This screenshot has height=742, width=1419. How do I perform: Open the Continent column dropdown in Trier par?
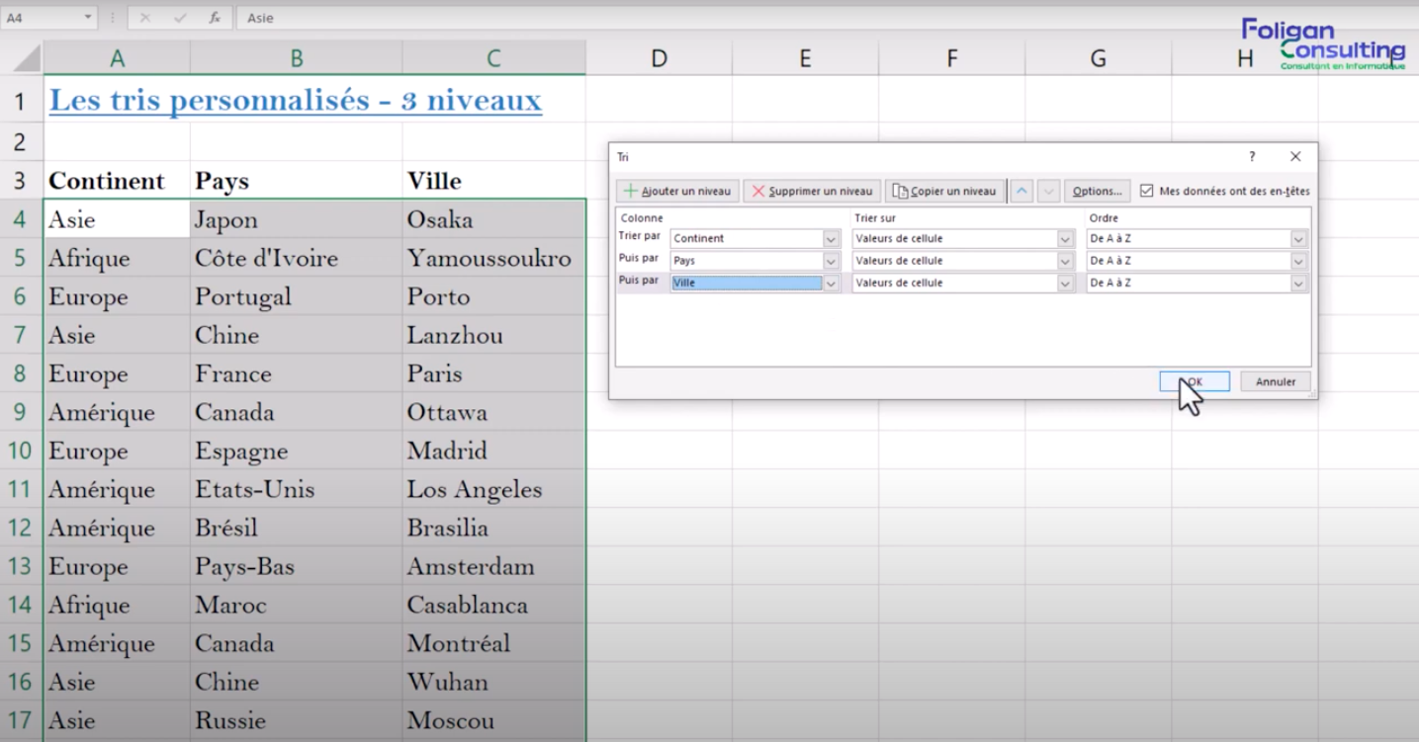831,239
